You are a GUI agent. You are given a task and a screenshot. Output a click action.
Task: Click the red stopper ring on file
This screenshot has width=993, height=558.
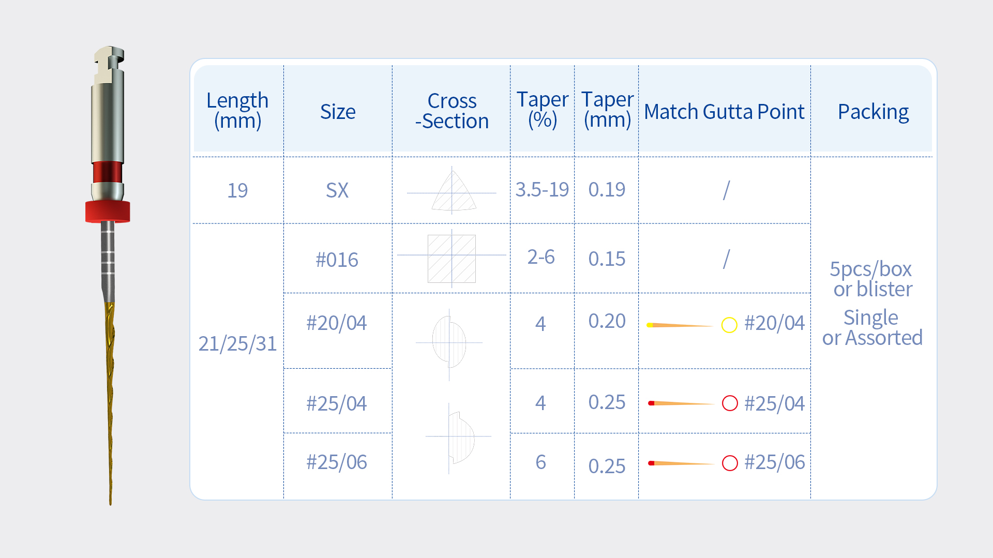point(108,212)
